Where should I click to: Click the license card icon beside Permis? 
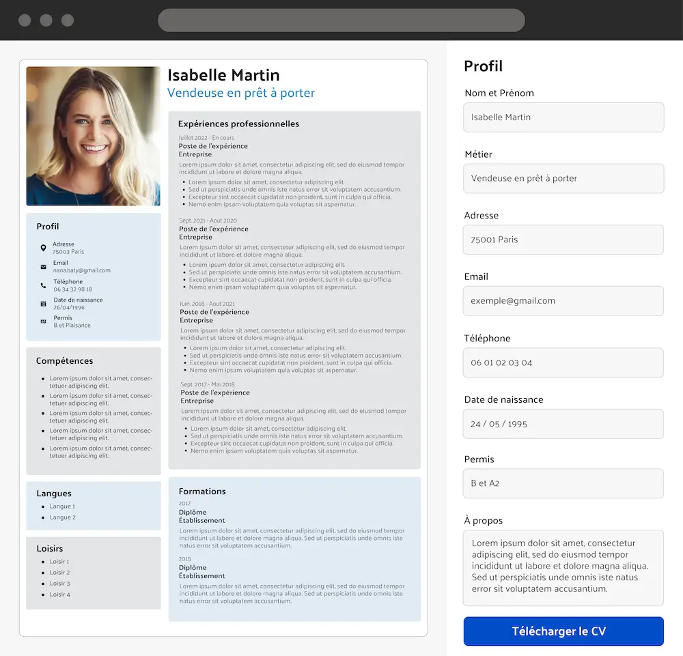click(43, 319)
